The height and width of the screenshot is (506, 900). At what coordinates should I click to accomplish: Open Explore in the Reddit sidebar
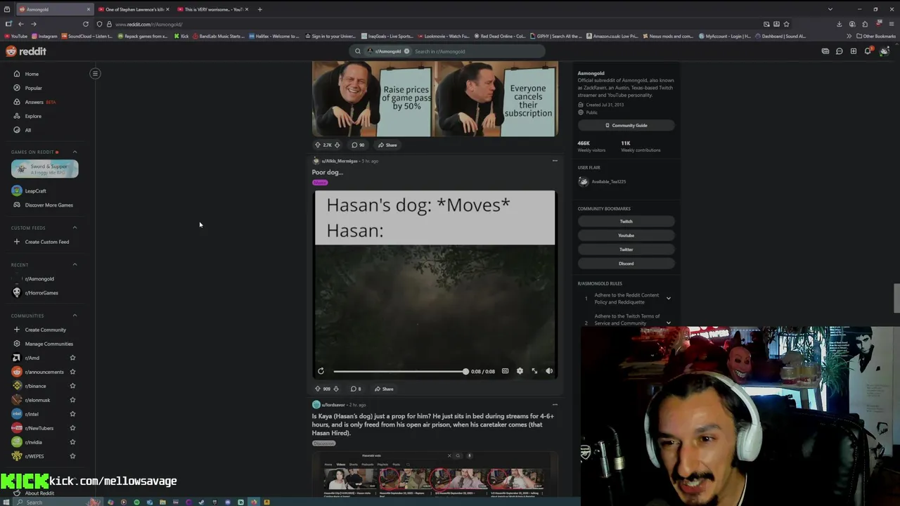tap(33, 116)
